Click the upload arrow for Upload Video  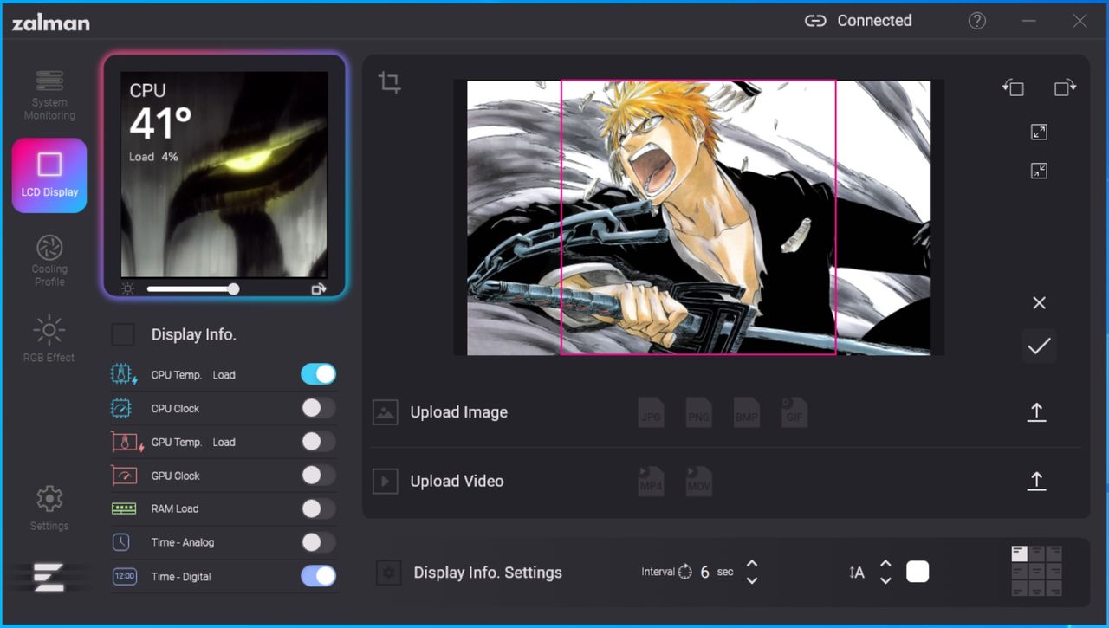(1036, 481)
